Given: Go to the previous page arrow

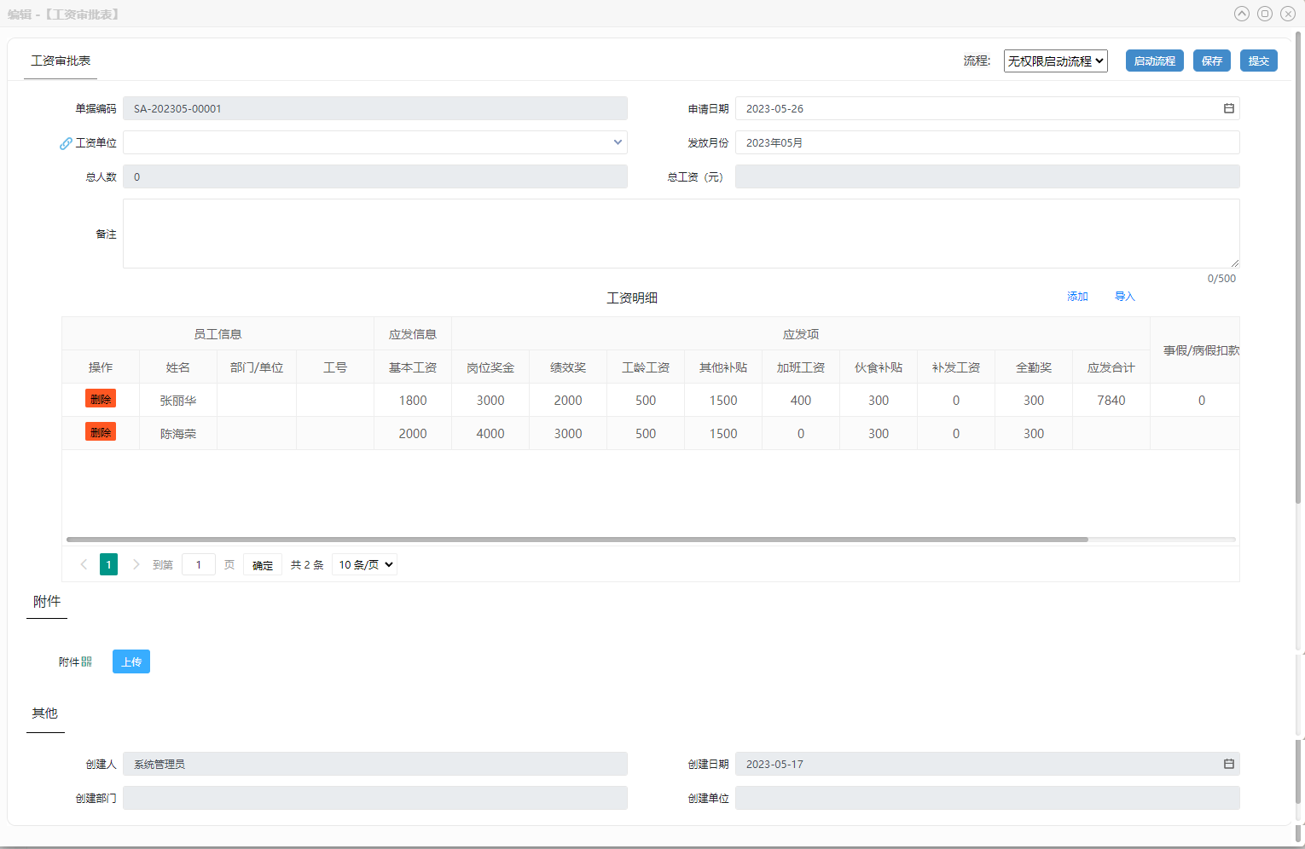Looking at the screenshot, I should [84, 564].
